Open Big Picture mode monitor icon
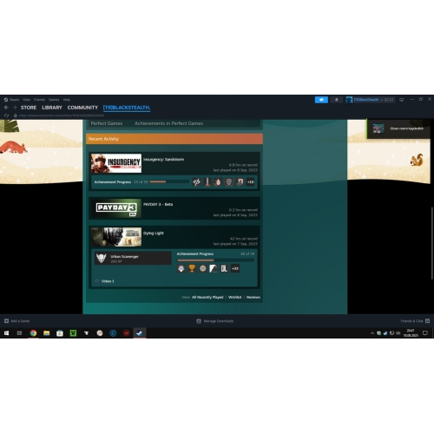Image resolution: width=434 pixels, height=434 pixels. [x=401, y=100]
